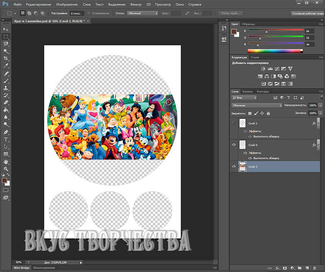Viewport: 325px width, 272px height.
Task: Create new group folder icon
Action: (300, 268)
